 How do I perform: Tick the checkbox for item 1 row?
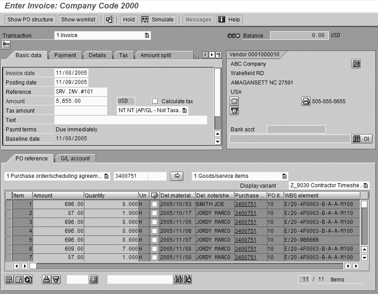[154, 204]
